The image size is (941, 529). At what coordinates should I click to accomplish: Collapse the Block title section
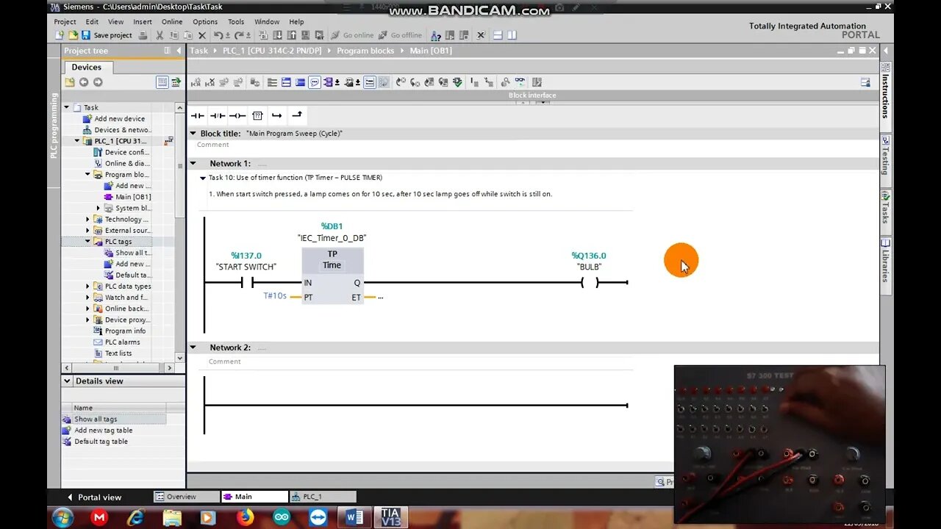[193, 134]
